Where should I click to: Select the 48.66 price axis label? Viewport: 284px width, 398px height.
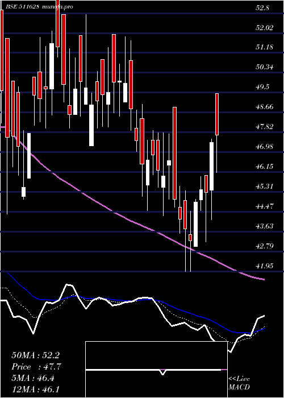(265, 107)
